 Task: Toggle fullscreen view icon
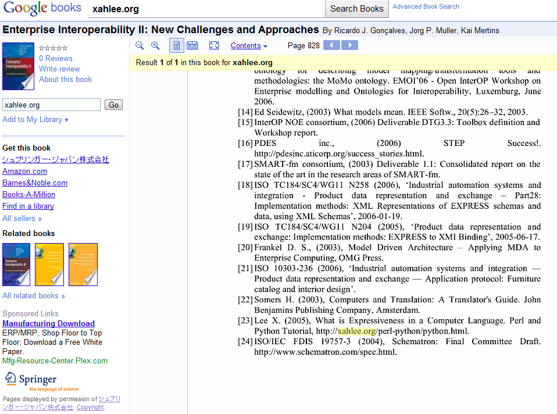click(214, 45)
